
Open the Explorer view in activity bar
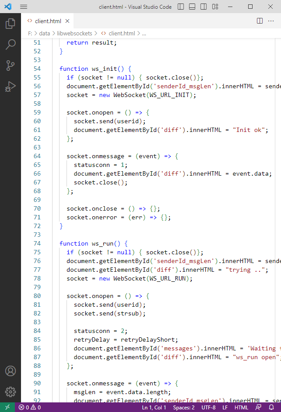point(10,24)
